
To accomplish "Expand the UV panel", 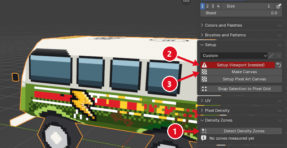I will tap(202, 101).
